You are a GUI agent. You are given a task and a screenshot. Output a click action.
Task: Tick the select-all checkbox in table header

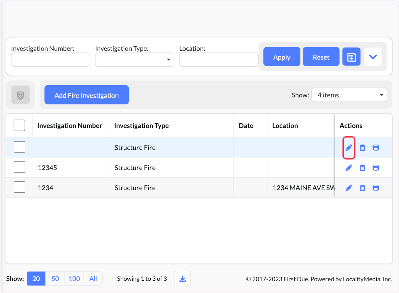coord(19,126)
